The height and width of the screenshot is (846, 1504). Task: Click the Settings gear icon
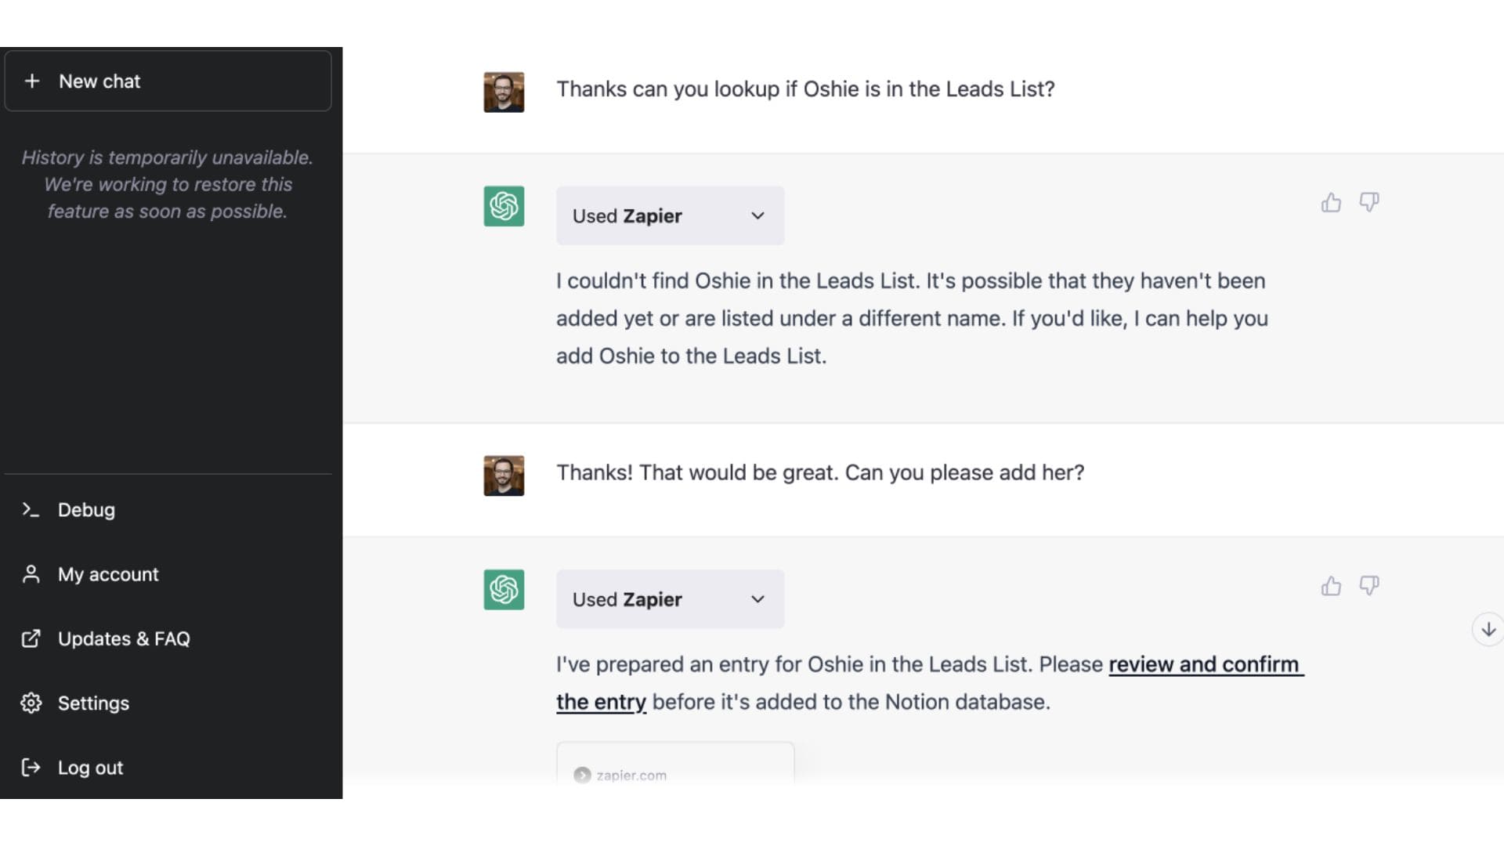[x=31, y=703]
